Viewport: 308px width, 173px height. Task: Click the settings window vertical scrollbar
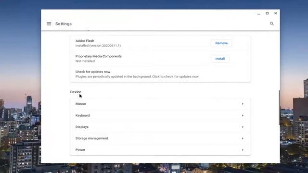pos(279,108)
